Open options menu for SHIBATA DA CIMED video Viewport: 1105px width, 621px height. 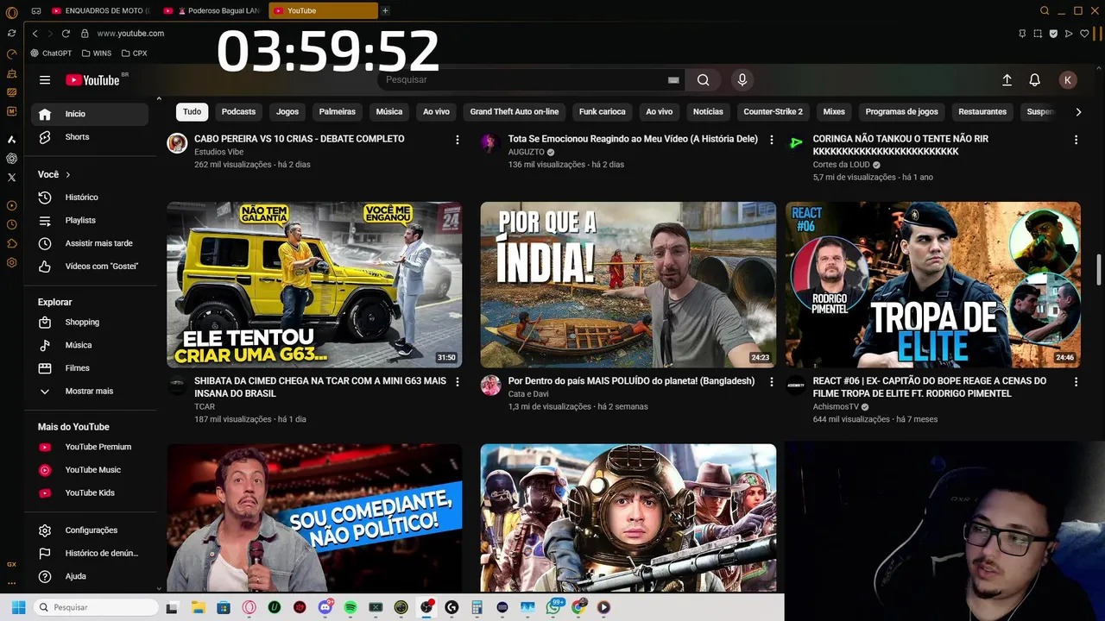point(458,382)
